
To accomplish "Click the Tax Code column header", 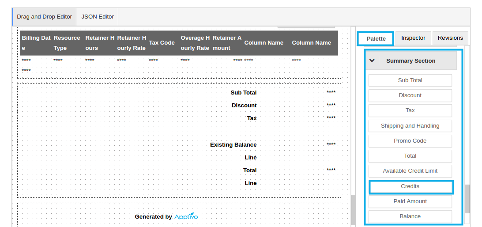I will click(x=162, y=43).
